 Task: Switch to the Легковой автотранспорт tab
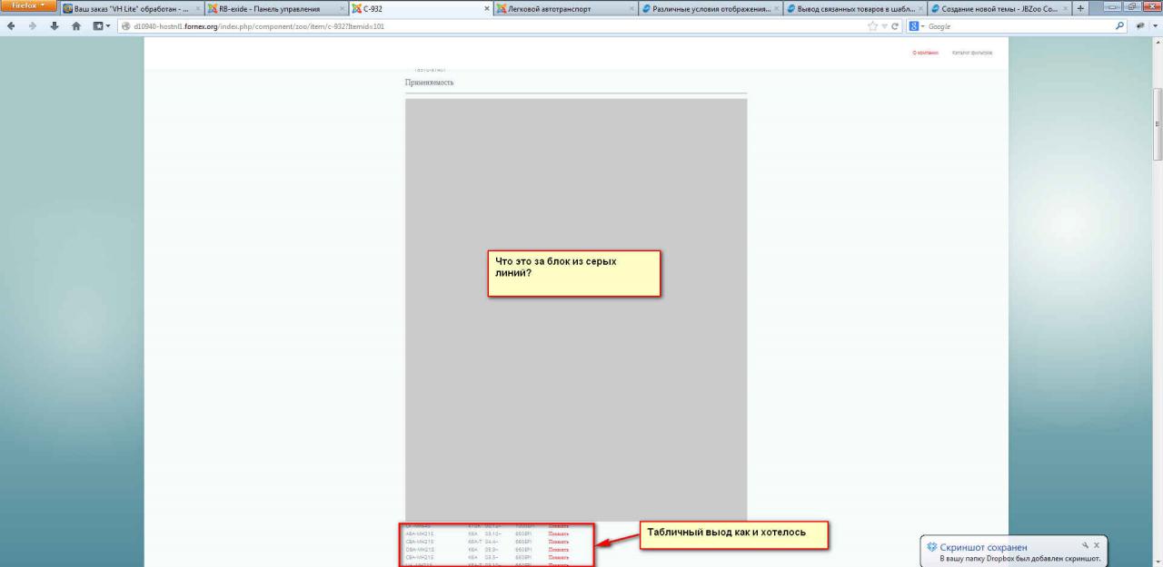[x=560, y=9]
